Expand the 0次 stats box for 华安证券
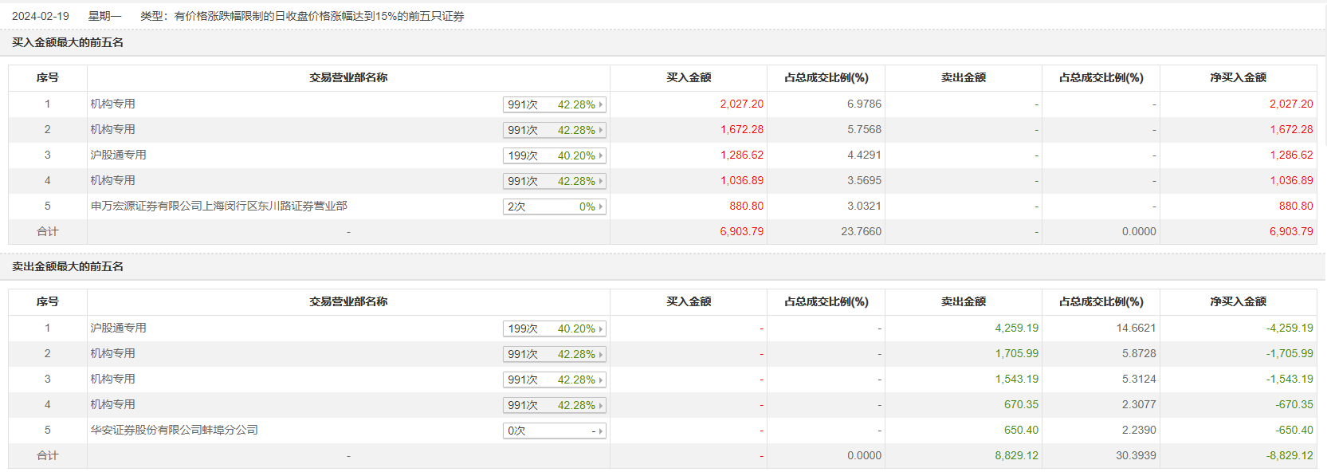This screenshot has height=476, width=1327. (601, 431)
